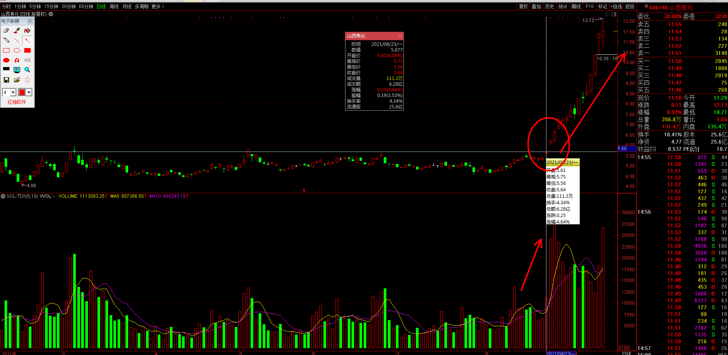Click the +自选 add to watchlist button
Screen dimensions: 728x355
pos(616,6)
